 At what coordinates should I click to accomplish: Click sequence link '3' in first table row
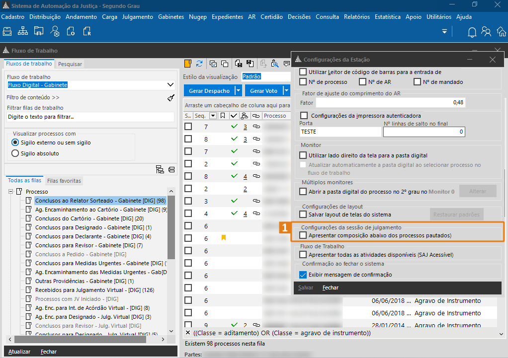coord(245,127)
